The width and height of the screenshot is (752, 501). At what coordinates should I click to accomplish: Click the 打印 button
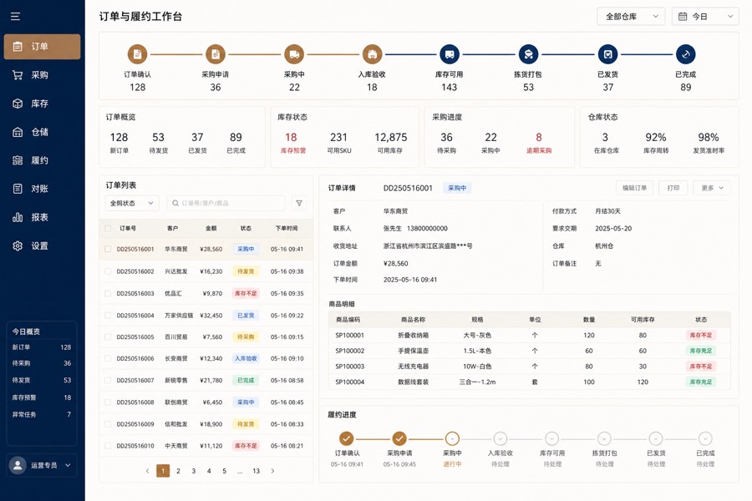tap(673, 188)
